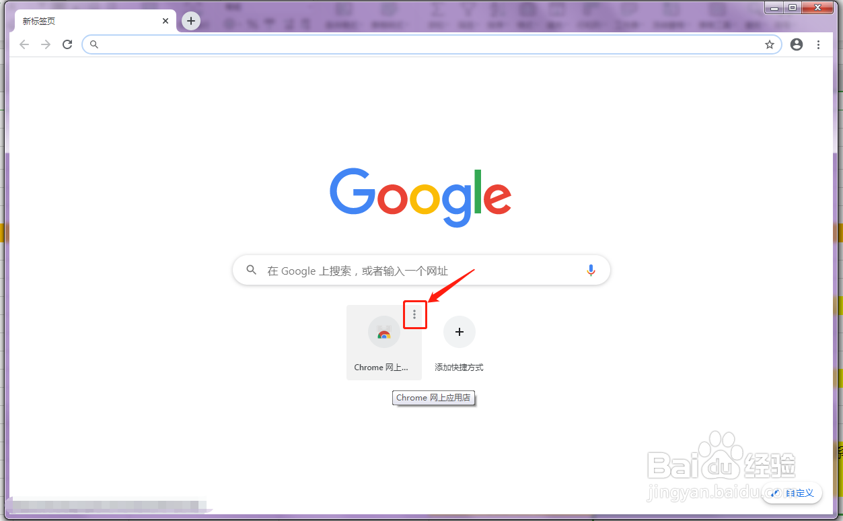Click the Google logo
Viewport: 843px width, 521px height.
coord(420,197)
